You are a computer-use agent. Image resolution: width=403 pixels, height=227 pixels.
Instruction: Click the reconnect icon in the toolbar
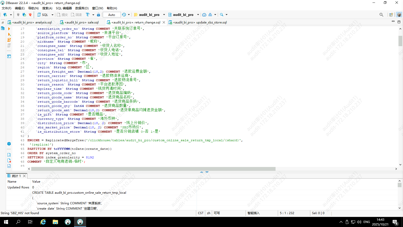24,15
